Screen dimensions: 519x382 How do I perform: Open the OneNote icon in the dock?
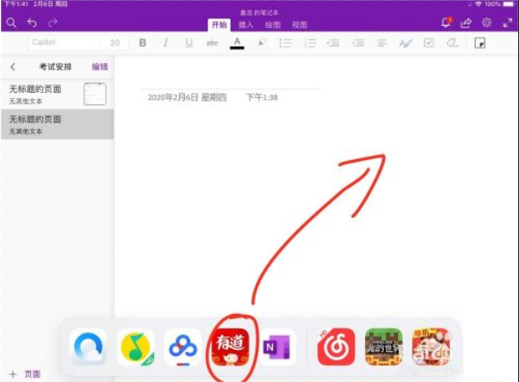coord(278,348)
